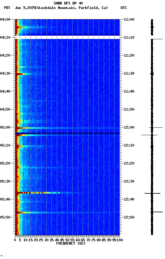Click the 11:20 UTC time label
The width and height of the screenshot is (165, 259).
point(129,55)
